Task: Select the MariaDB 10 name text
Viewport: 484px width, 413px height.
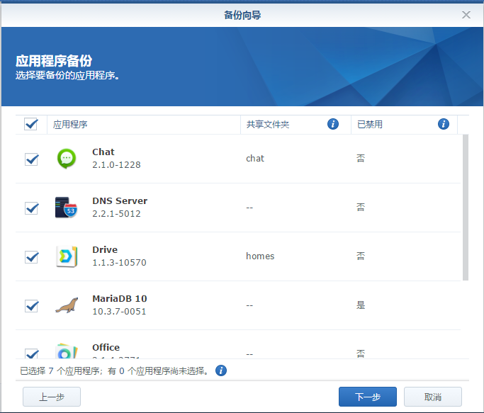Action: click(x=120, y=298)
